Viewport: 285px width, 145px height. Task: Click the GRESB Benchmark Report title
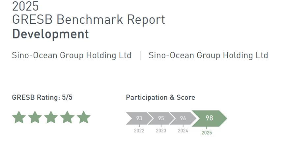pos(88,20)
